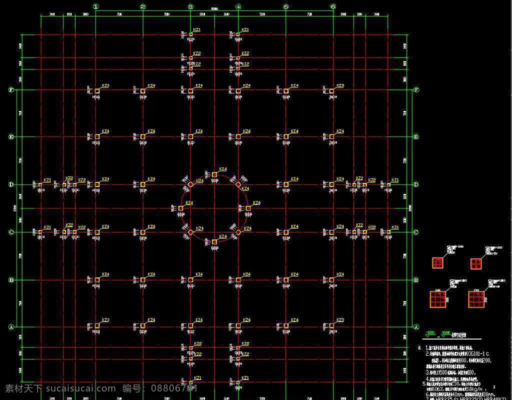The width and height of the screenshot is (512, 400).
Task: Click rightmost KZ1 label on axis C
Action: pyautogui.click(x=395, y=227)
